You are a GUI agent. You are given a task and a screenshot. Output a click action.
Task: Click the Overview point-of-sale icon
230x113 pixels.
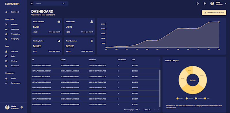click(x=6, y=51)
